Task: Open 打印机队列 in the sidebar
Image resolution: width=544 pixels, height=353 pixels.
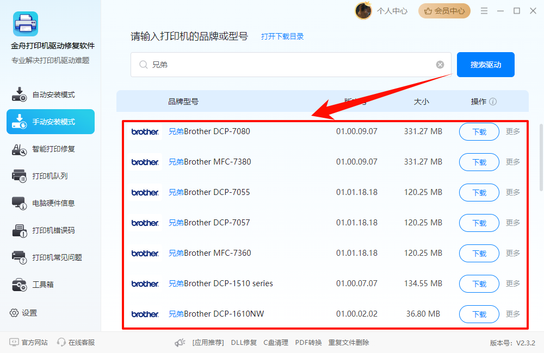Action: (51, 176)
